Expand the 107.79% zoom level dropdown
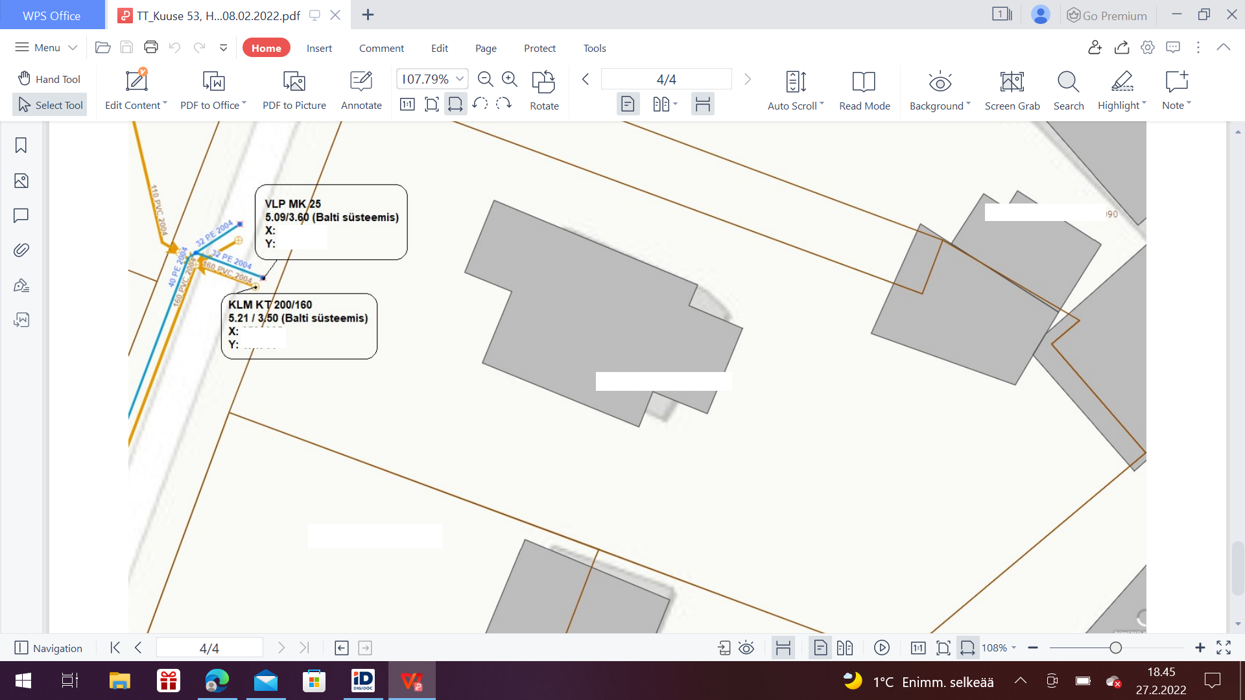1245x700 pixels. pos(460,79)
